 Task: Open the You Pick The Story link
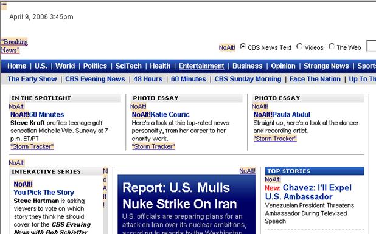[x=44, y=193]
